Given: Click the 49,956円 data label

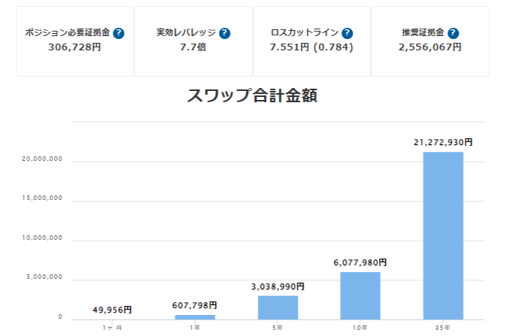Looking at the screenshot, I should (112, 309).
